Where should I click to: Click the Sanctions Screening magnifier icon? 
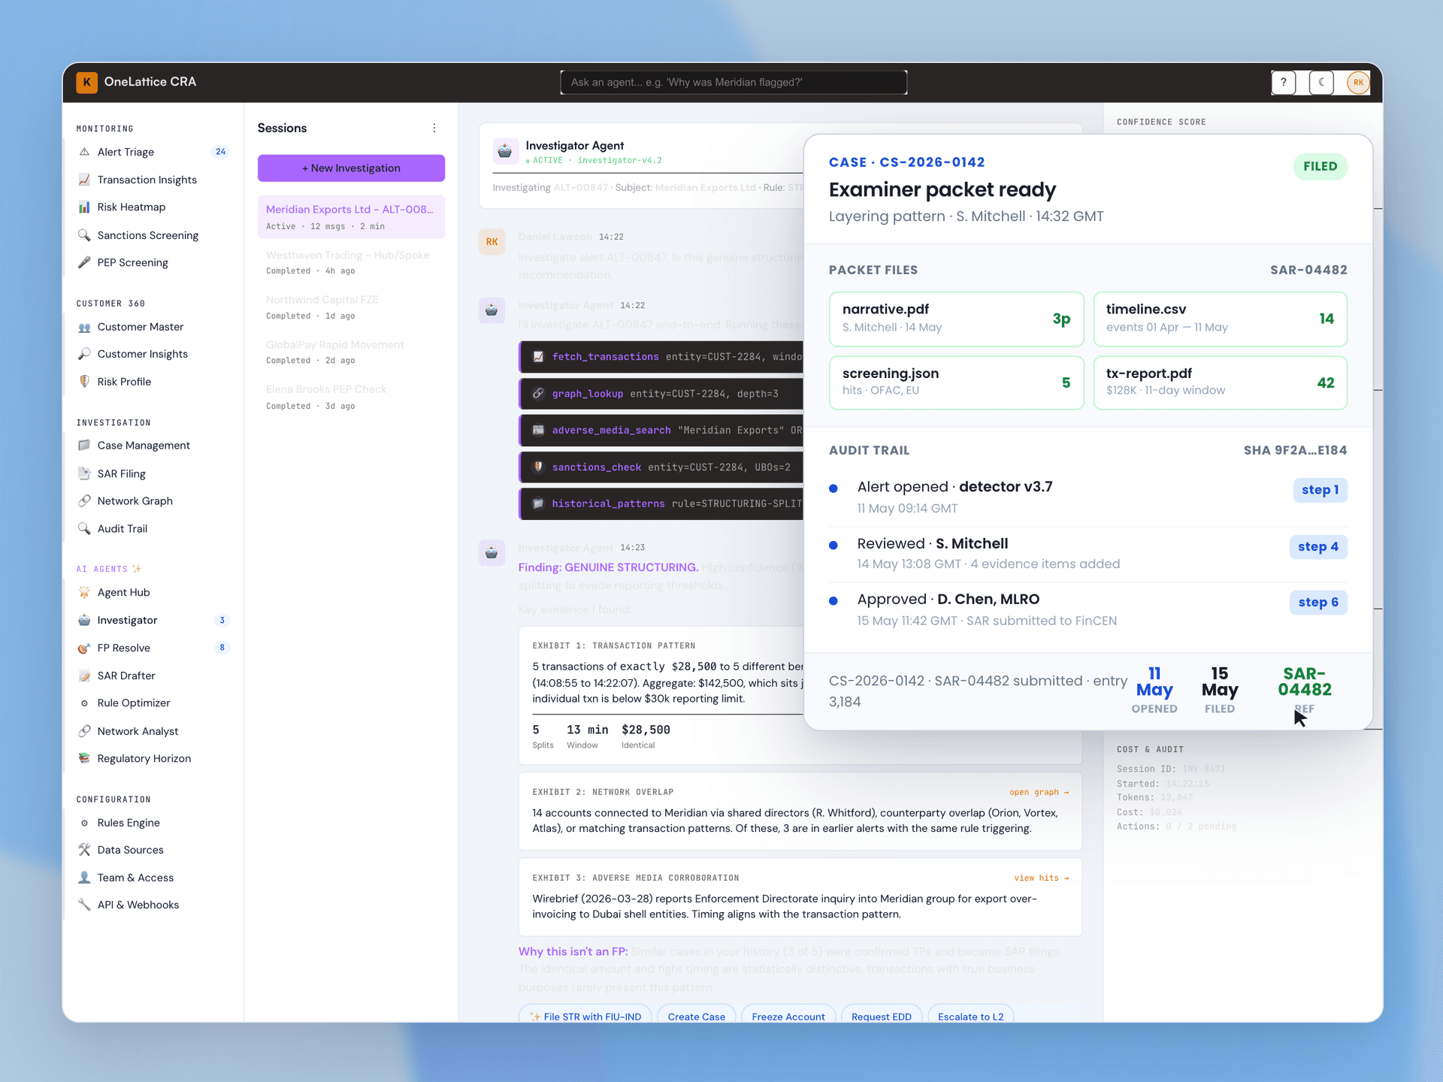click(84, 235)
